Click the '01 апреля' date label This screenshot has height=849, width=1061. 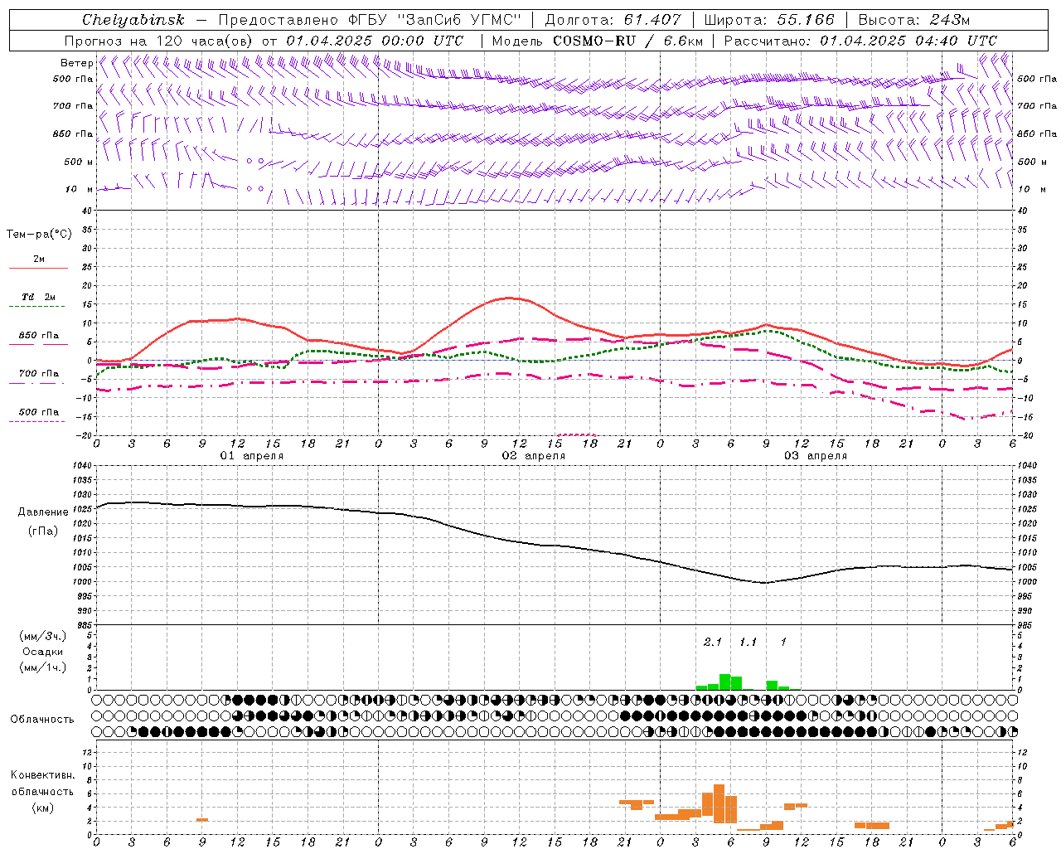(x=251, y=456)
